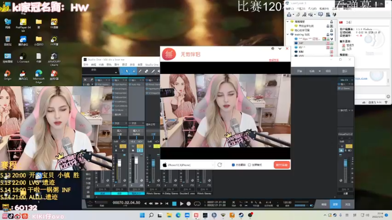Open the parameter dropdown in Studio One toolbar

click(x=116, y=72)
